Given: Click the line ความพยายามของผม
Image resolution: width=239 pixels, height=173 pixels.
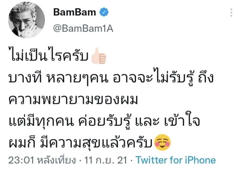Looking at the screenshot, I should 73,100.
